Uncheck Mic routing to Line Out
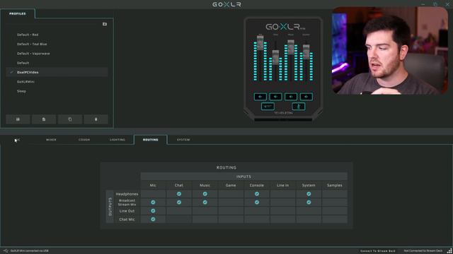The image size is (453, 254). [153, 211]
